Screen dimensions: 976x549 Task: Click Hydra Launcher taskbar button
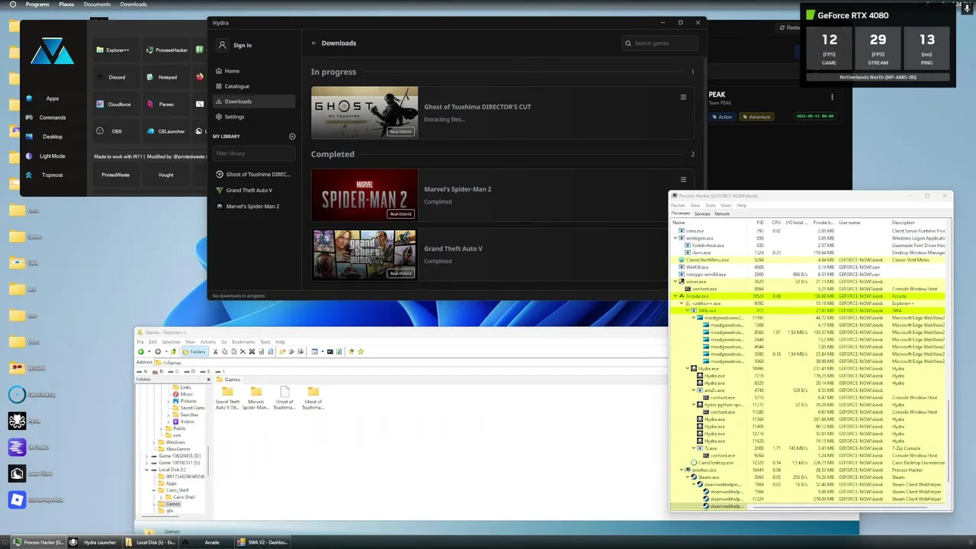94,542
